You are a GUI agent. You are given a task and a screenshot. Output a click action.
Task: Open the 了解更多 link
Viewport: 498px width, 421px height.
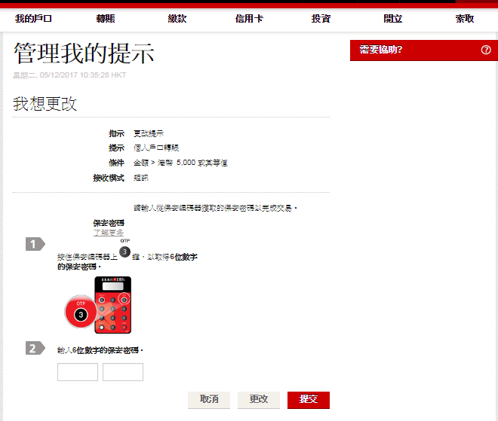108,233
